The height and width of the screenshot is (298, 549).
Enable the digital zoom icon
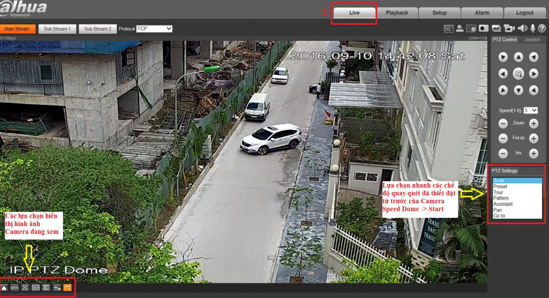click(x=471, y=29)
